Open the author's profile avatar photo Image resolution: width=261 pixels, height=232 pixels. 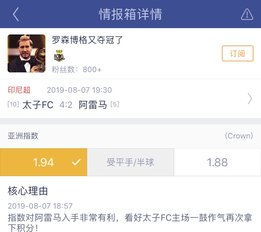tap(26, 53)
